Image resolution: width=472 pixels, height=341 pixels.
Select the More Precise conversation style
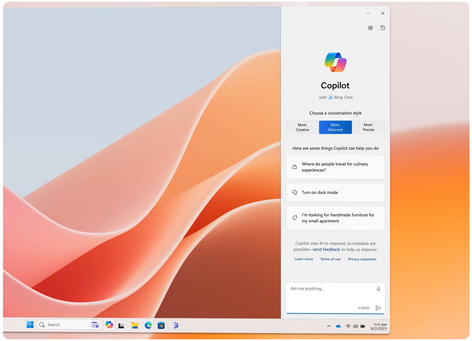click(x=368, y=127)
